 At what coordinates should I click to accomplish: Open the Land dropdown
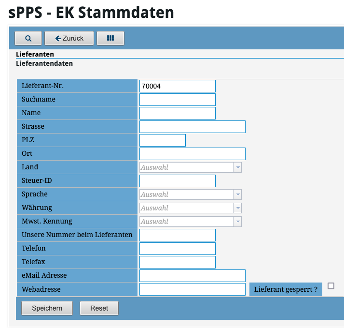(x=190, y=167)
